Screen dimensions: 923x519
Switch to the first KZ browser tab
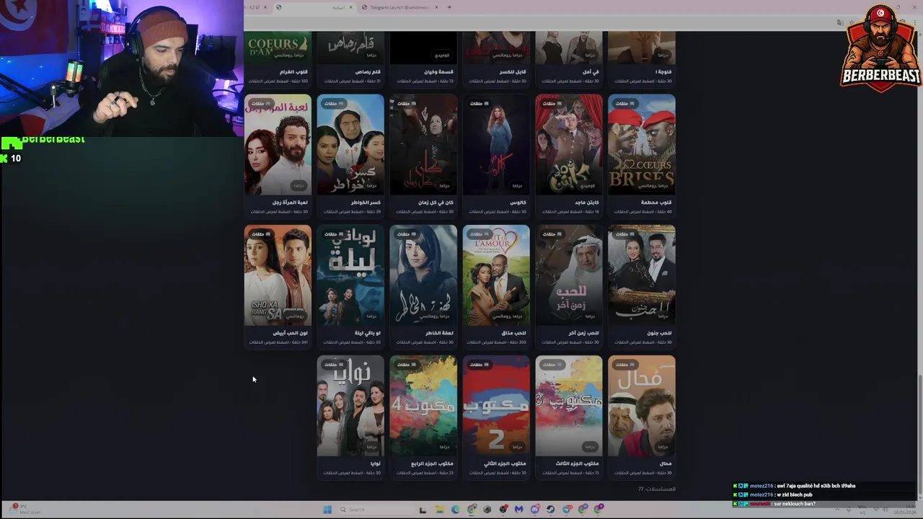click(x=255, y=7)
